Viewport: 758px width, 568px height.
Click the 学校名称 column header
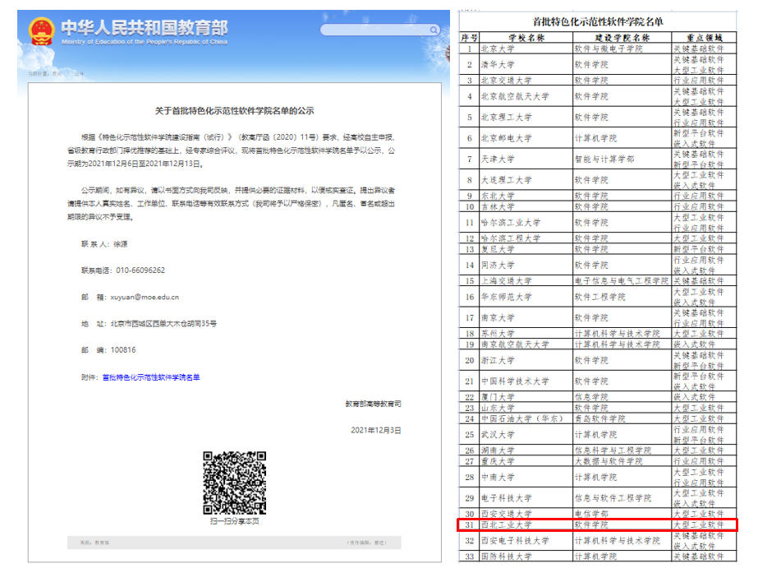(x=526, y=38)
